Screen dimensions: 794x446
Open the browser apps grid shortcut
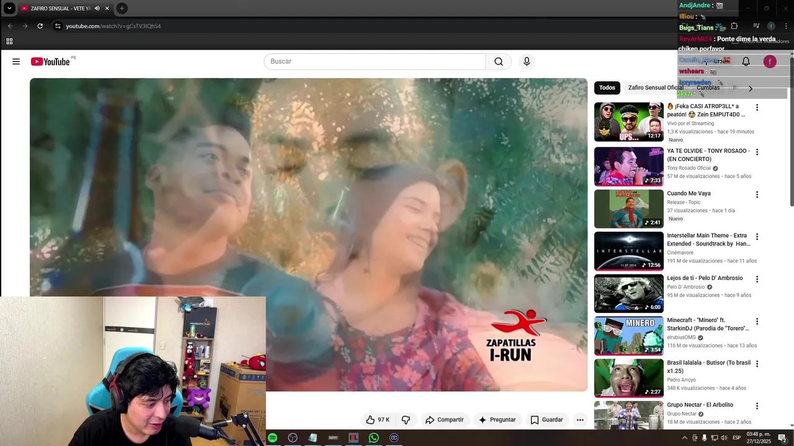(9, 42)
